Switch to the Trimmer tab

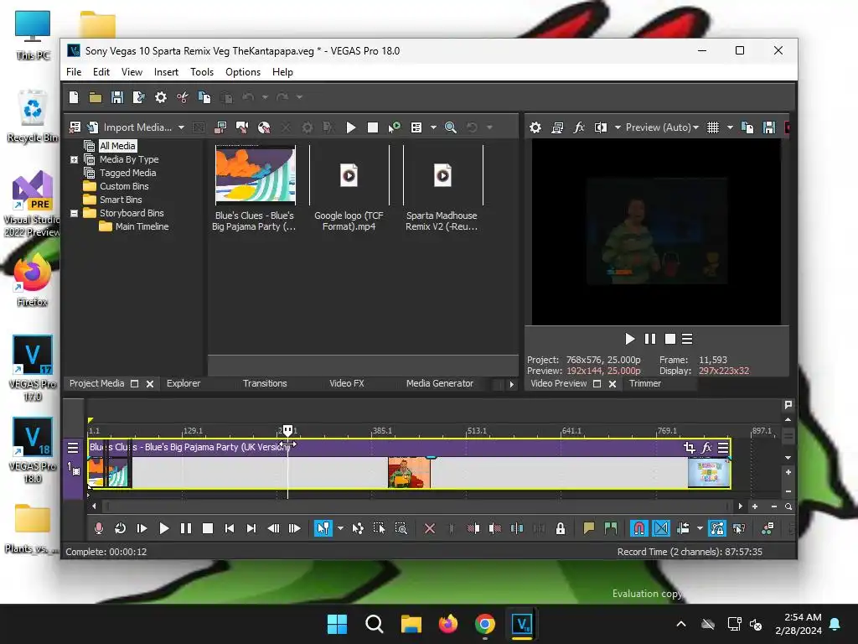click(644, 383)
